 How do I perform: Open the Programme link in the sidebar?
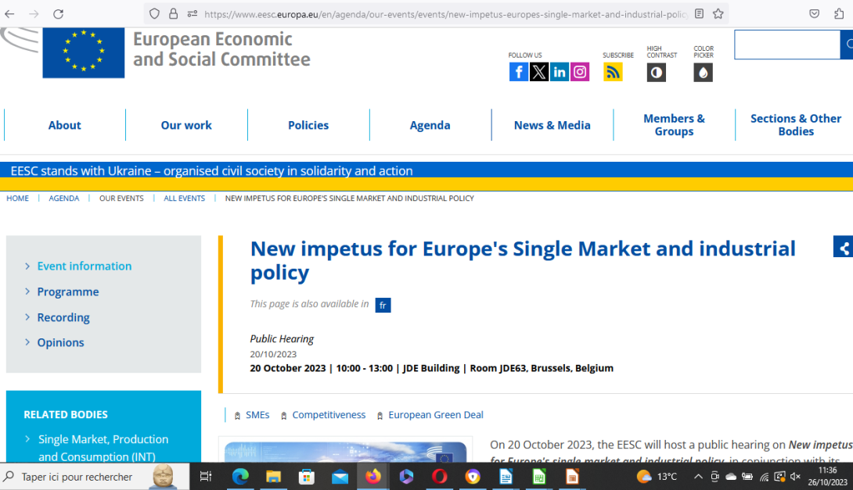point(68,291)
